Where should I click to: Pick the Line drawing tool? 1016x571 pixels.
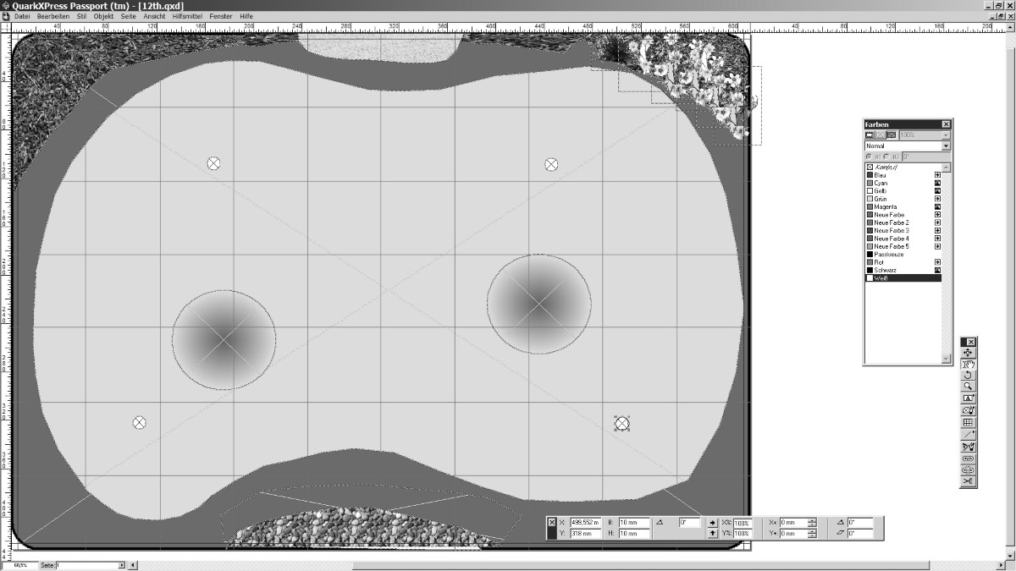click(968, 434)
